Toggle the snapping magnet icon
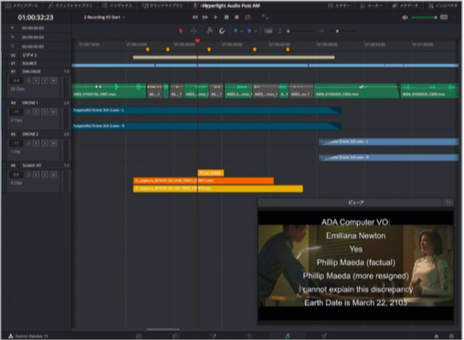Image resolution: width=464 pixels, height=340 pixels. point(222,31)
